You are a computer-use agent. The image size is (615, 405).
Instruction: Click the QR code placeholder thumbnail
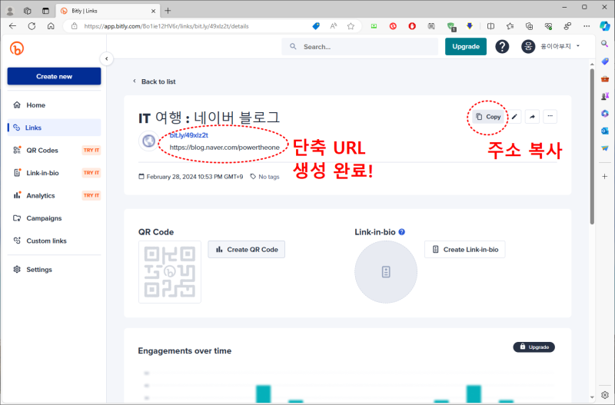point(170,272)
